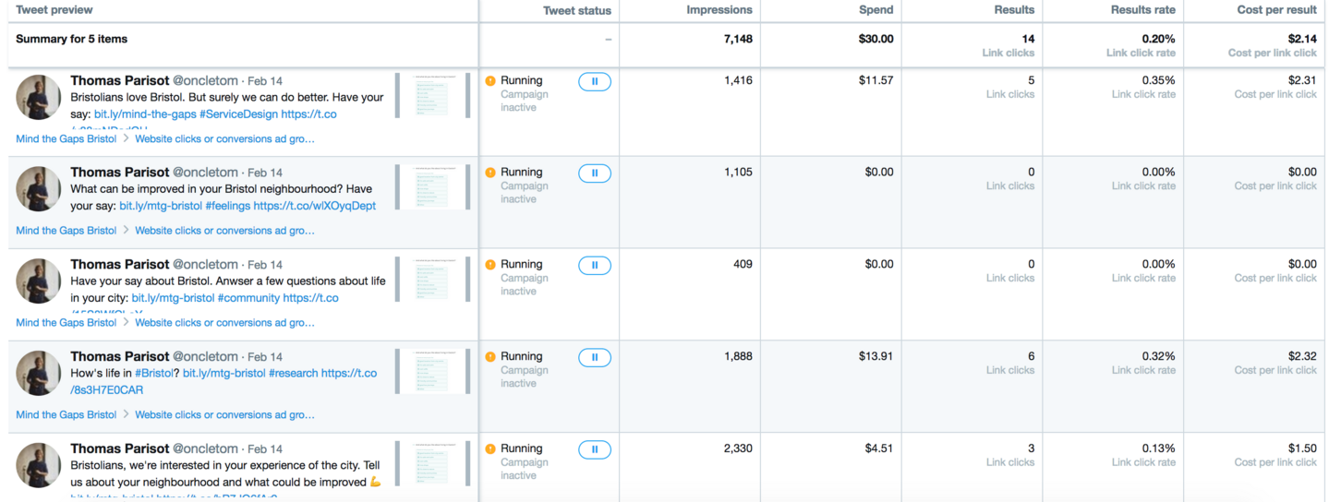Pause the "Bristolians love Bristol" tweet
Image resolution: width=1329 pixels, height=502 pixels.
tap(595, 81)
